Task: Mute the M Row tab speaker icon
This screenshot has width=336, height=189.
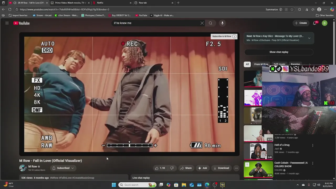Action: [15, 3]
